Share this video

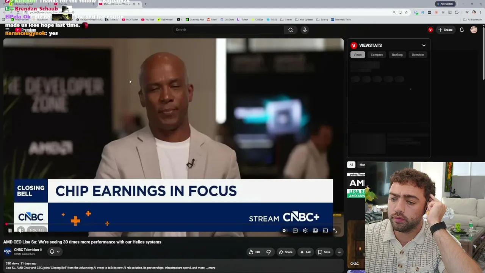285,252
